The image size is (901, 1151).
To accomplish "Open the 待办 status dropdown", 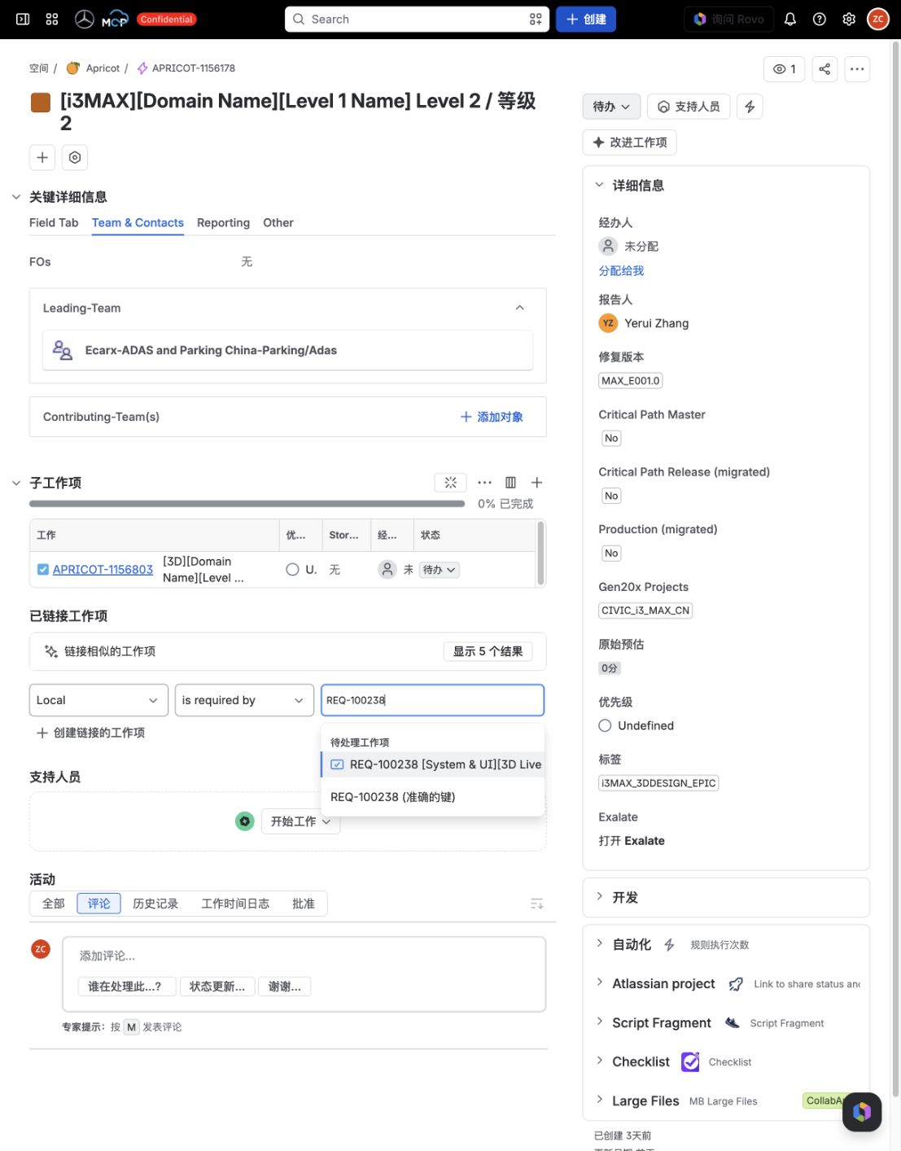I will 611,107.
